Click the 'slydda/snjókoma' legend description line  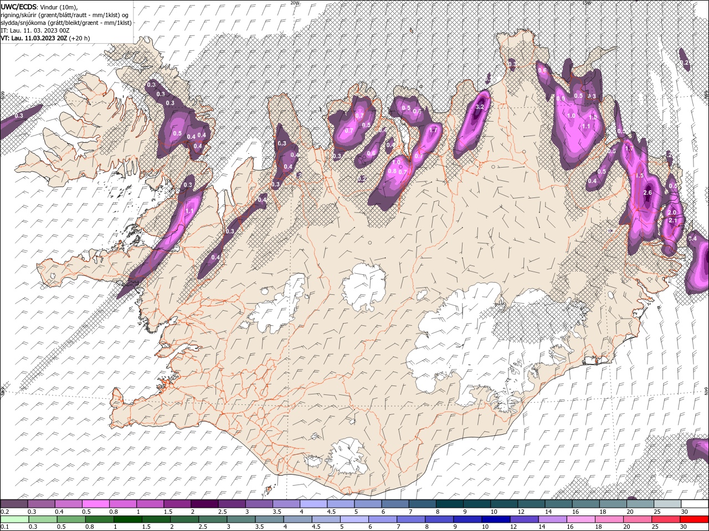click(66, 23)
